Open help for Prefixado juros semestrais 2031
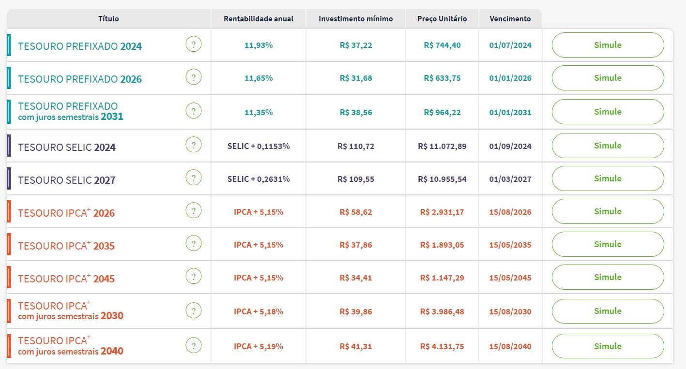686x369 pixels. [x=193, y=111]
